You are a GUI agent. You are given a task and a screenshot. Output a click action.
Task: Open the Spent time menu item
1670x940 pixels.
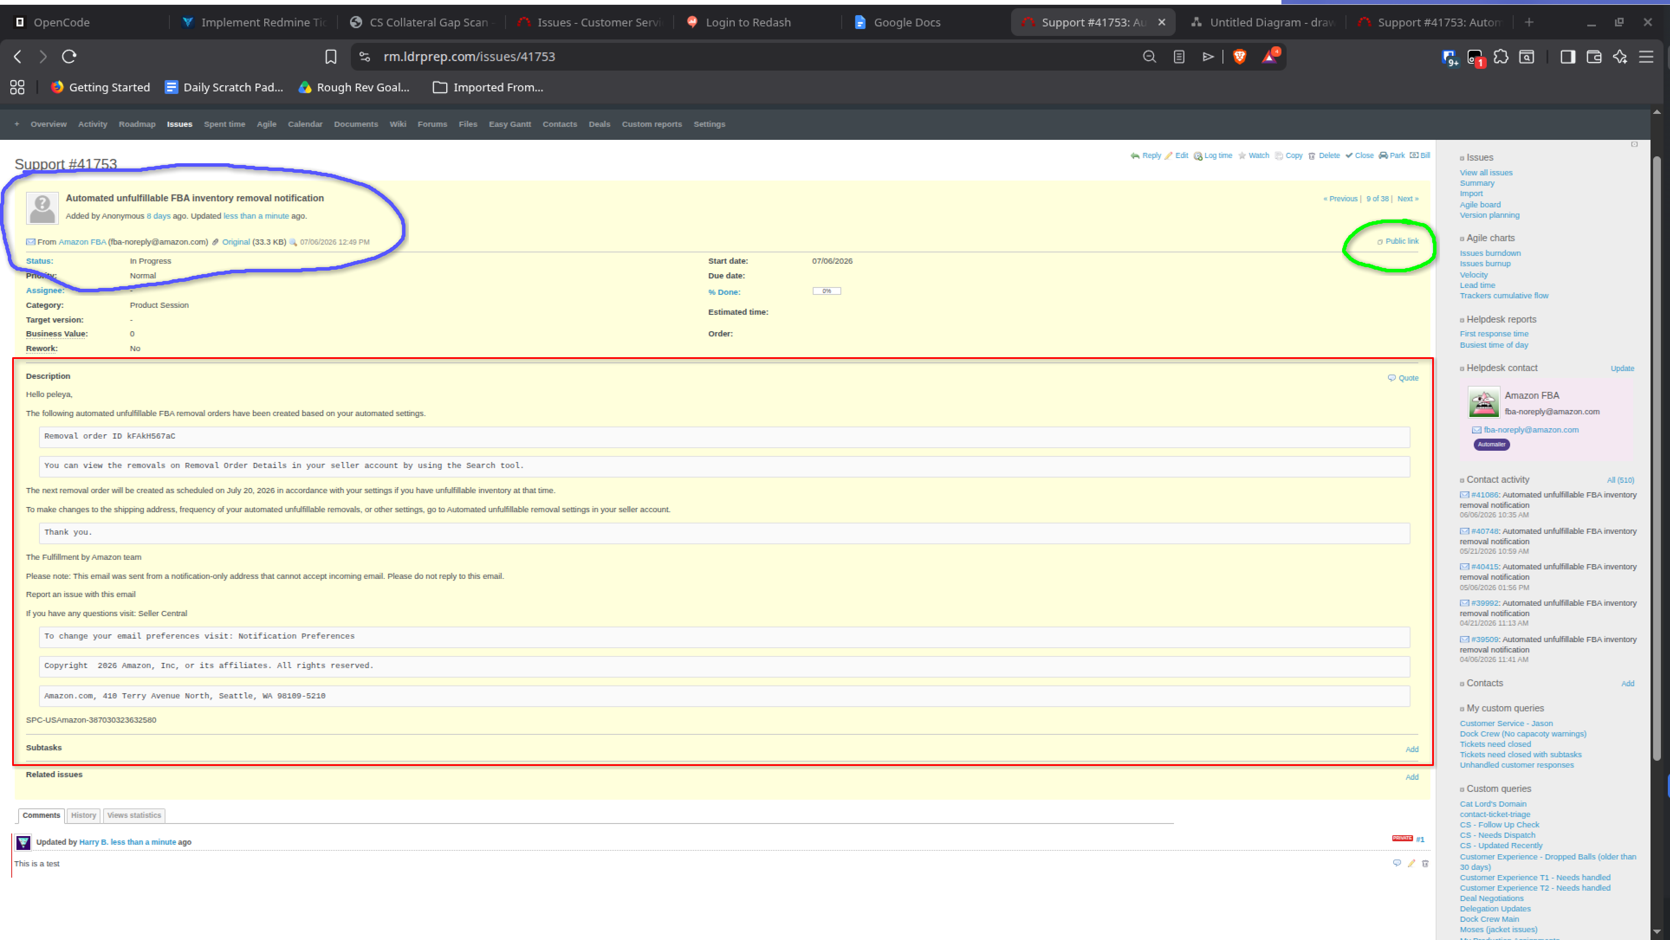tap(224, 124)
